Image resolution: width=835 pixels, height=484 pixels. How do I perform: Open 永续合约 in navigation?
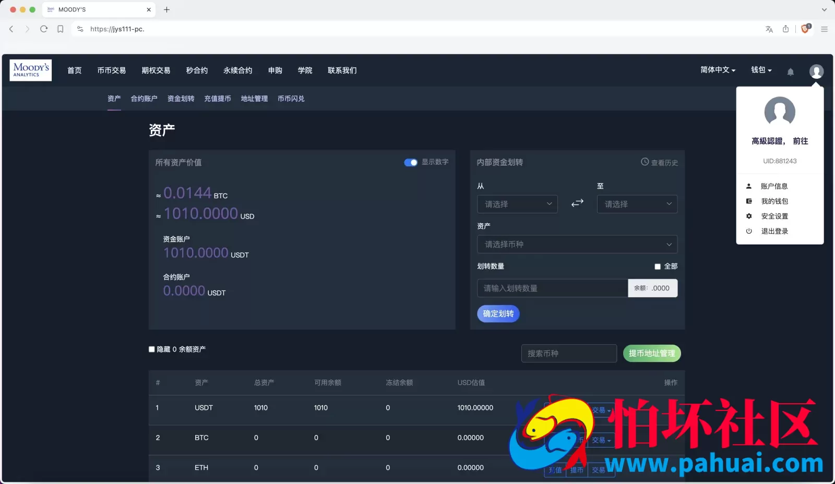(238, 70)
